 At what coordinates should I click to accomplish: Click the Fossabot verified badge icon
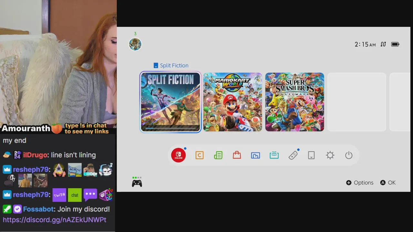[x=17, y=209]
